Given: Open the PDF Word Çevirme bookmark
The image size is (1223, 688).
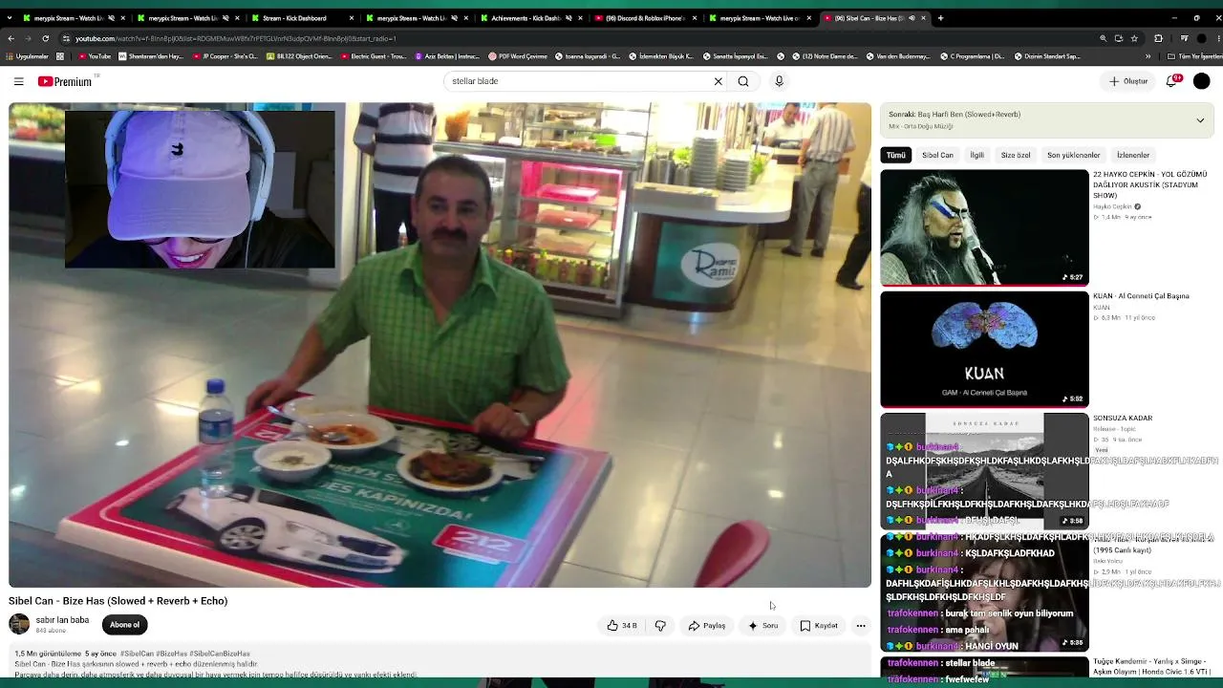Looking at the screenshot, I should click(518, 56).
